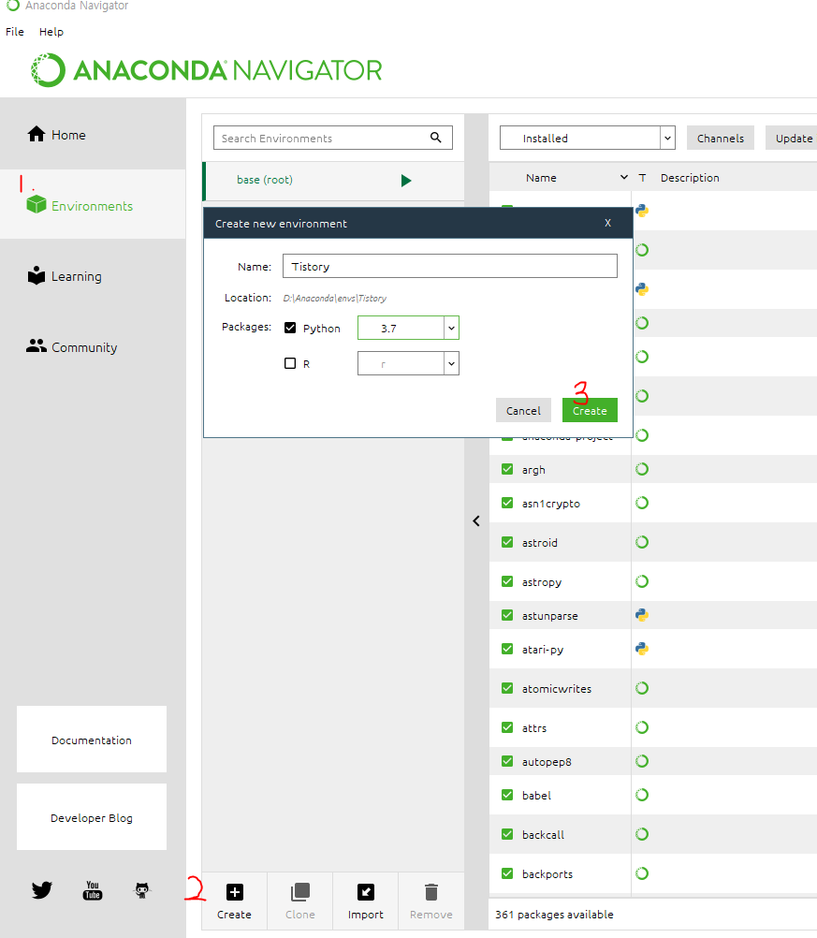Click the Description column header
817x938 pixels.
(x=690, y=178)
